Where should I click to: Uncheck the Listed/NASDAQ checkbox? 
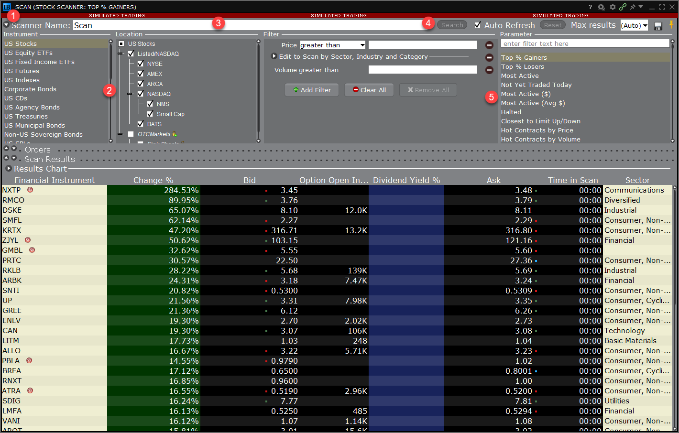(x=131, y=54)
